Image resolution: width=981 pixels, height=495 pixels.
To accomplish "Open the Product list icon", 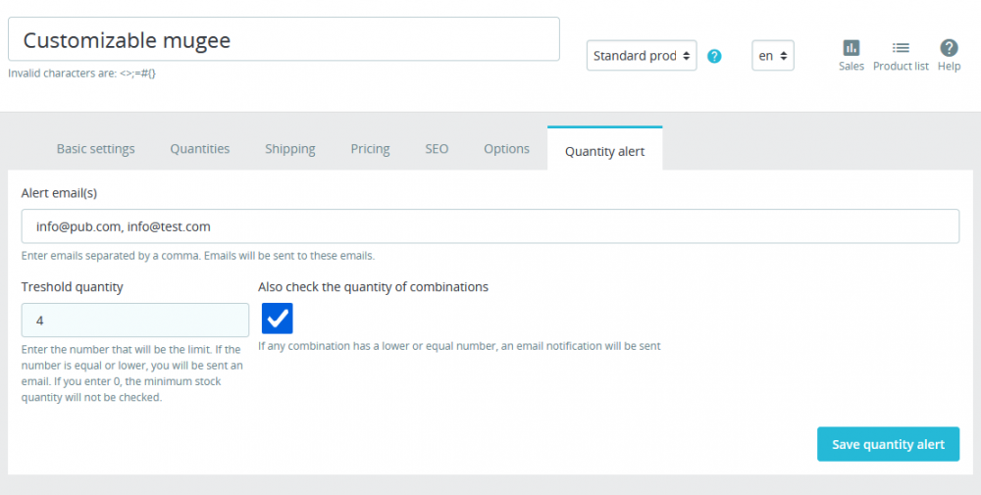I will [901, 48].
